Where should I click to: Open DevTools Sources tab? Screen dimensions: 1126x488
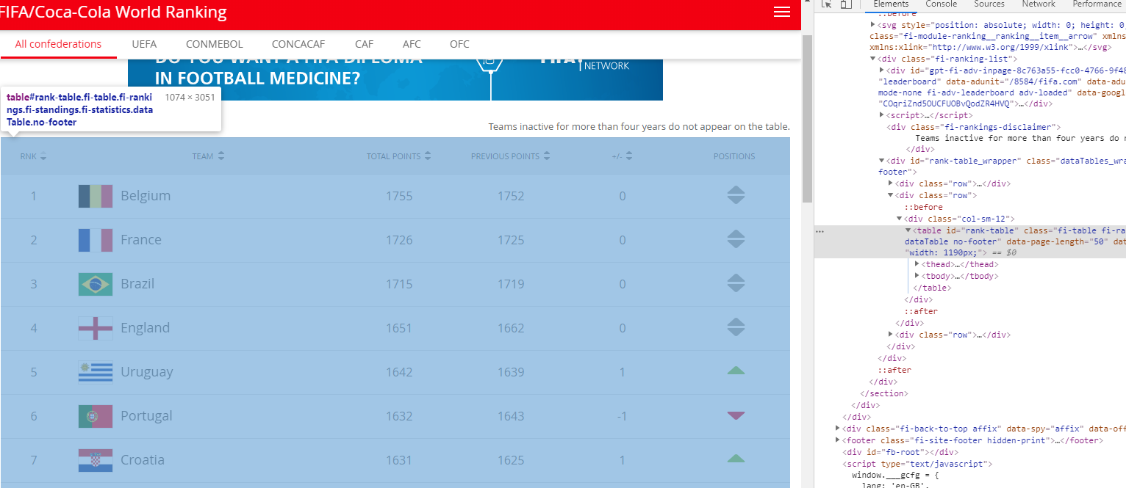(x=989, y=4)
